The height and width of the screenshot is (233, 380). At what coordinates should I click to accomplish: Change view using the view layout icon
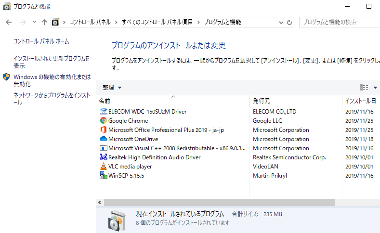[x=364, y=88]
